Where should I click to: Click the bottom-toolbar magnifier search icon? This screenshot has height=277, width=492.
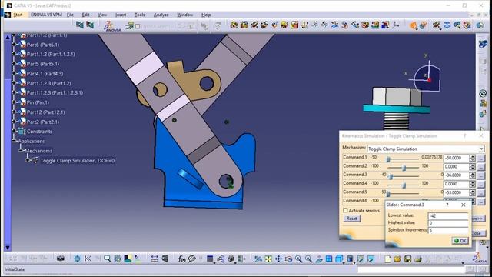click(x=108, y=259)
